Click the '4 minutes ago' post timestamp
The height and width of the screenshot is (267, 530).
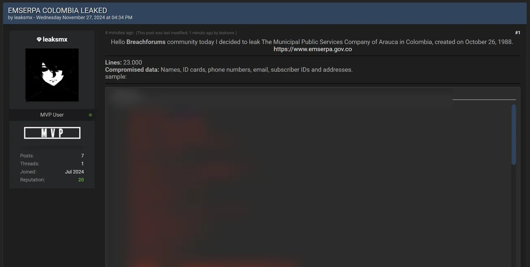[x=119, y=33]
